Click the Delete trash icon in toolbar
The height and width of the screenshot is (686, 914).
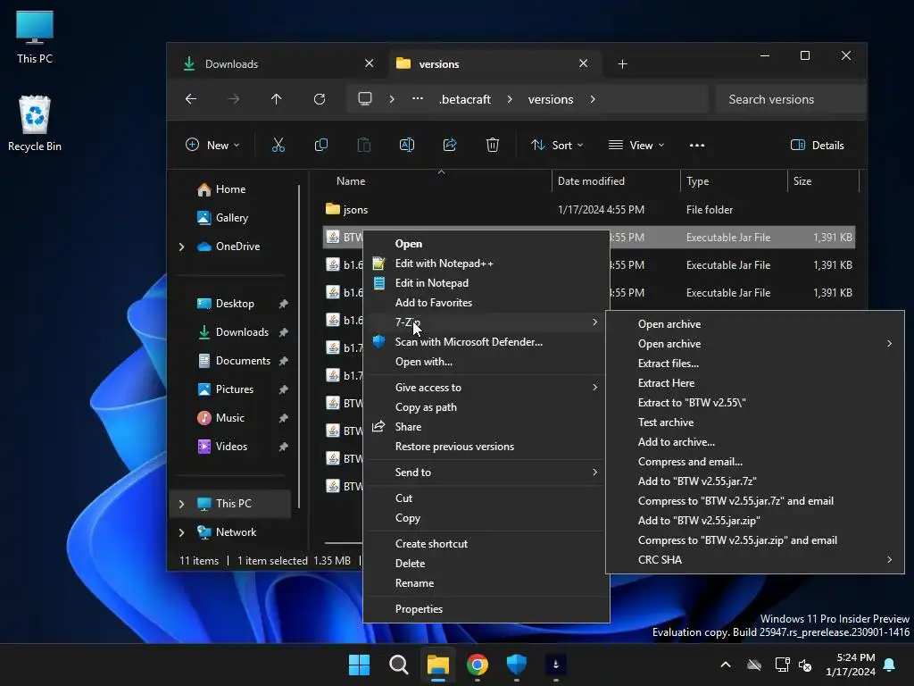(x=493, y=146)
